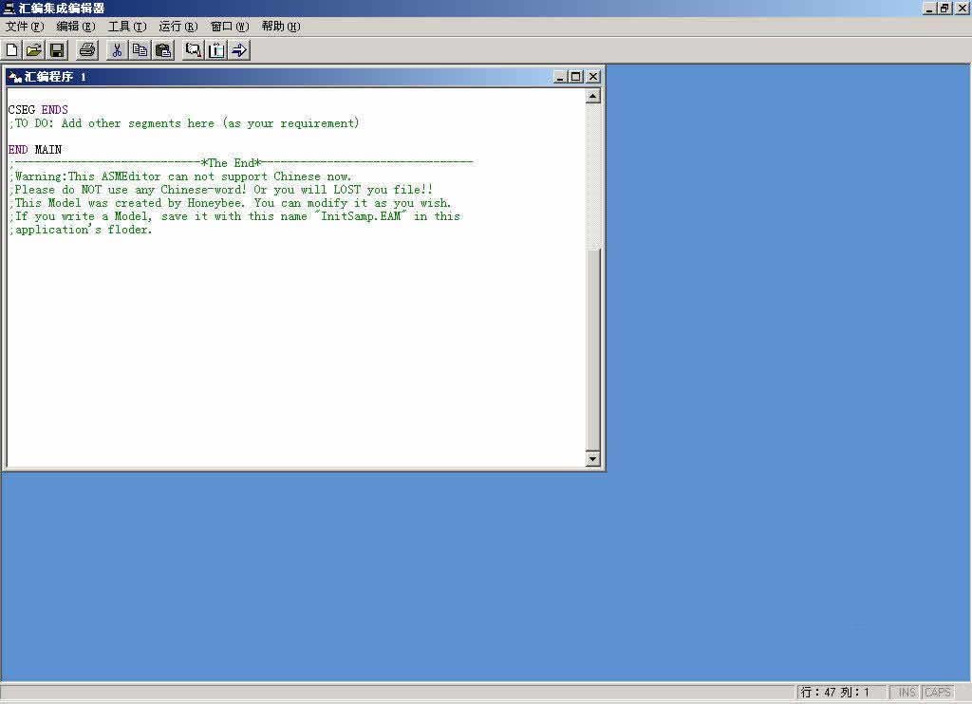Save the file with the floppy disk icon
Image resolution: width=972 pixels, height=704 pixels.
(x=57, y=50)
